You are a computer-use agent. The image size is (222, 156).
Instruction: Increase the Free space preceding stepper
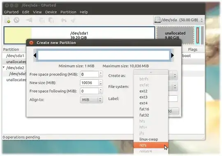(x=101, y=73)
